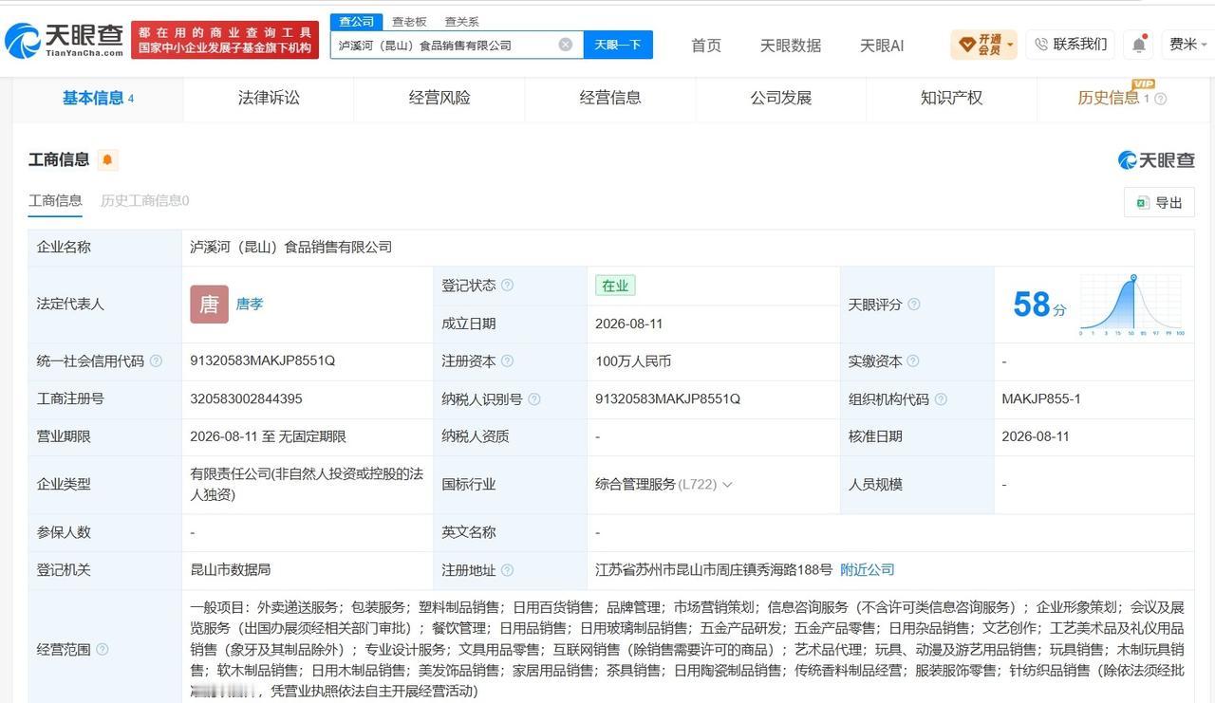Open the 经营信息 tab
The height and width of the screenshot is (703, 1215).
pos(610,98)
